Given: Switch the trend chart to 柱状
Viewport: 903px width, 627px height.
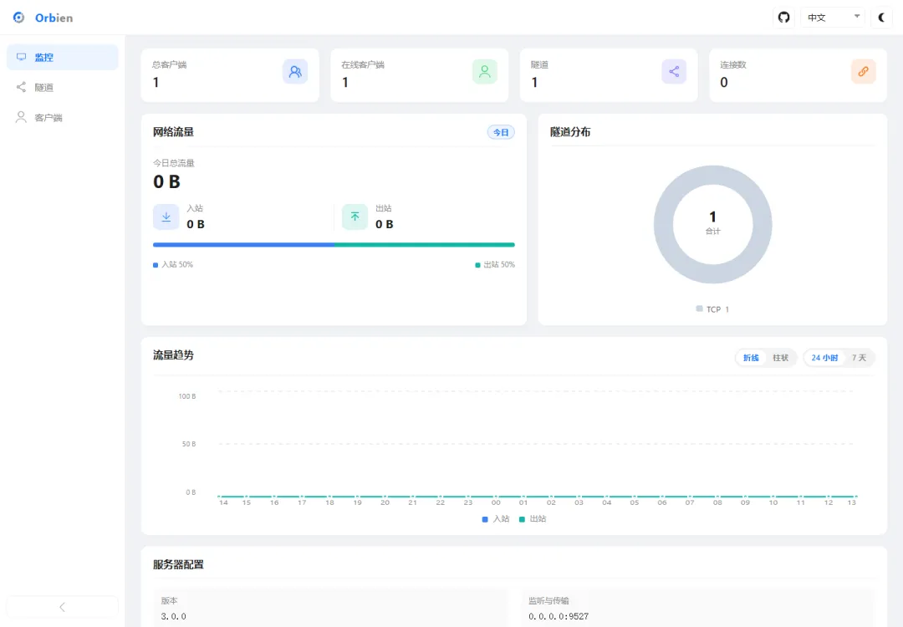Looking at the screenshot, I should [x=780, y=358].
